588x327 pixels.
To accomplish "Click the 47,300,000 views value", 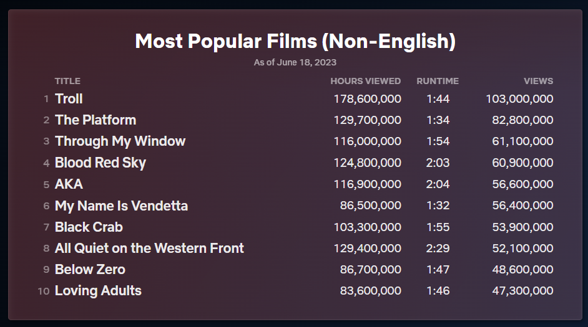I will [522, 291].
